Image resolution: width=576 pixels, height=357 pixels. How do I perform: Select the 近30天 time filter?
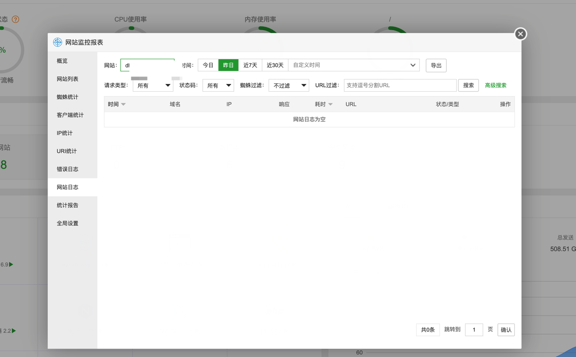275,65
